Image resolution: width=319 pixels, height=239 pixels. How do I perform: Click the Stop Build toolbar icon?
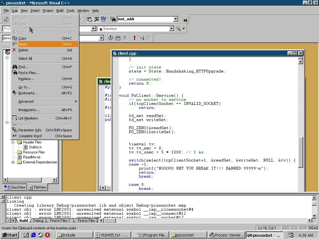[x=125, y=38]
